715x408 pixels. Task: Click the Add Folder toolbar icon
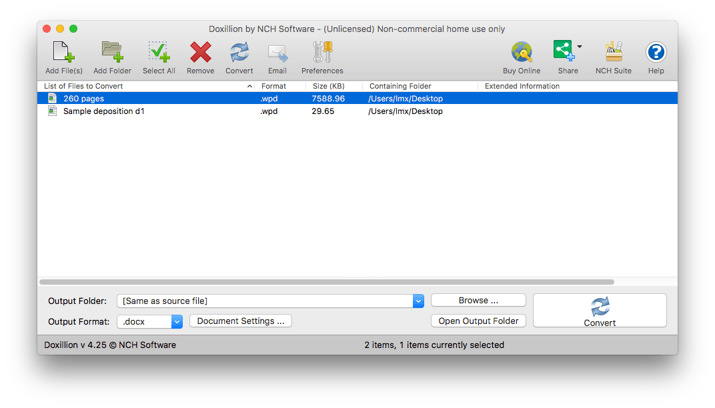[x=112, y=52]
